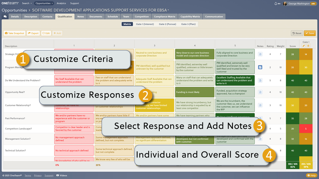319x179 pixels.
Task: Reset the matrix changes
Action: coord(297,33)
